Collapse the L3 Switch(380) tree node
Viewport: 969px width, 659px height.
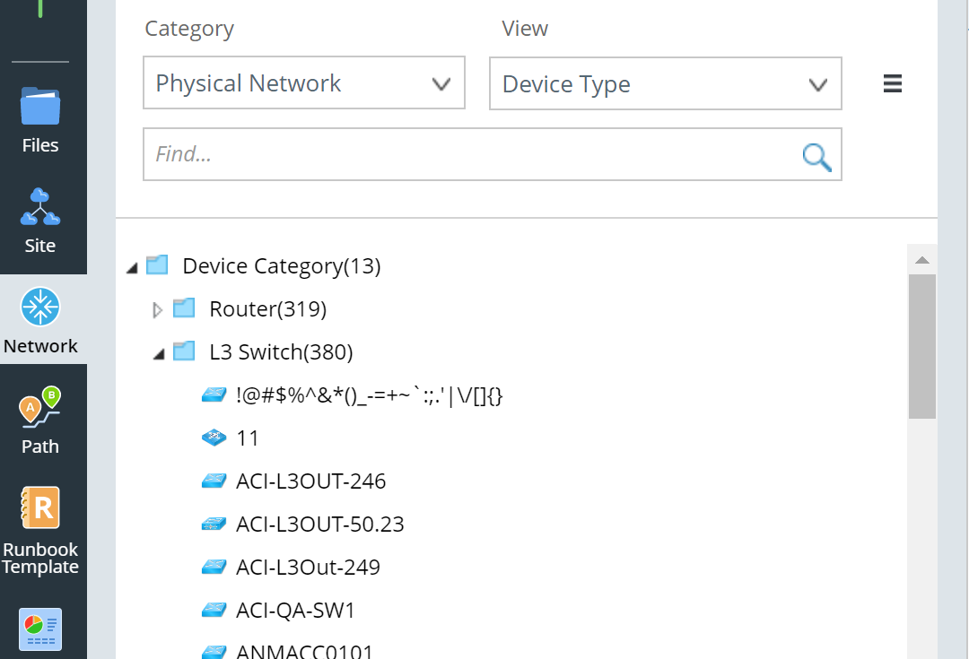click(x=158, y=351)
